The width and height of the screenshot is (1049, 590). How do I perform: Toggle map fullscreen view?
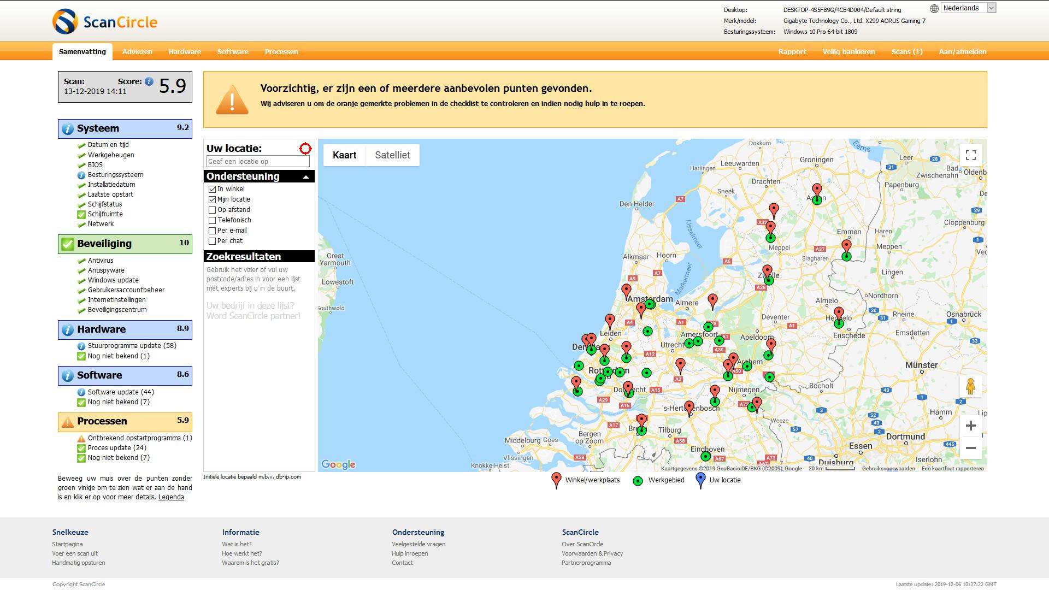970,155
